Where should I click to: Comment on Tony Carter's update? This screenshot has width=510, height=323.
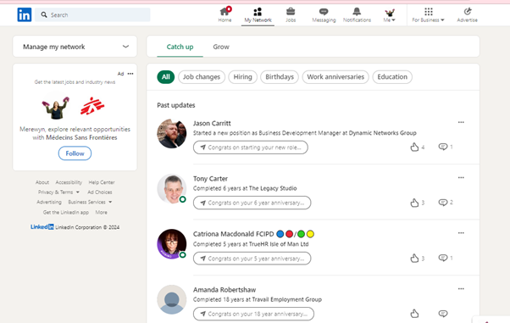point(443,203)
